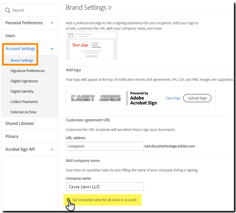Collapse the Account Settings section
Viewport: 236px width, 213px height.
point(52,49)
